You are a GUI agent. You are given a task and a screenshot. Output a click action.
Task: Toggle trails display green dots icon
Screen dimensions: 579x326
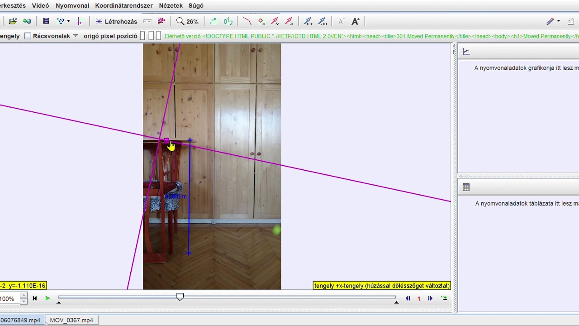point(213,21)
